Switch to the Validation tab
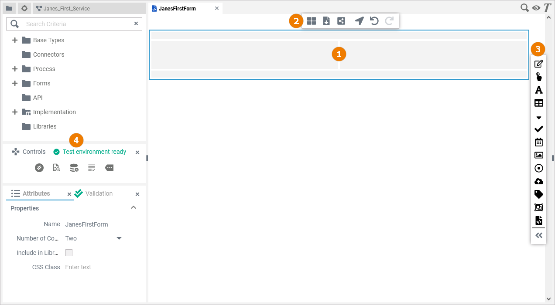The height and width of the screenshot is (305, 555). pyautogui.click(x=99, y=193)
